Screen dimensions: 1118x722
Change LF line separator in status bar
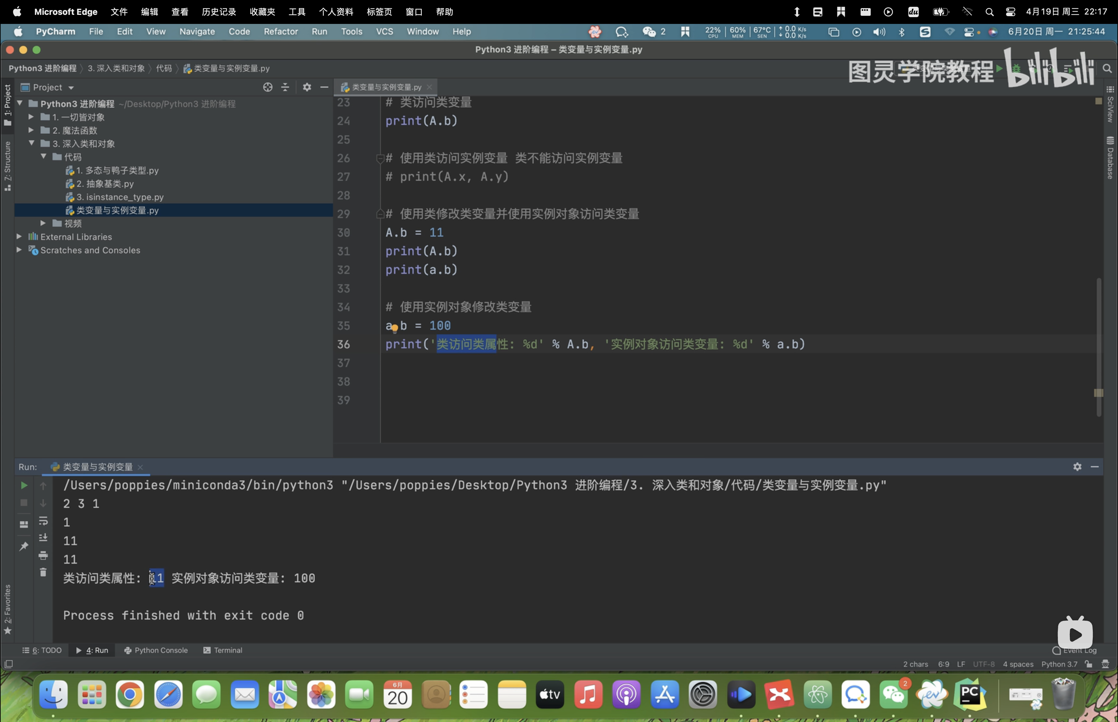pos(961,664)
